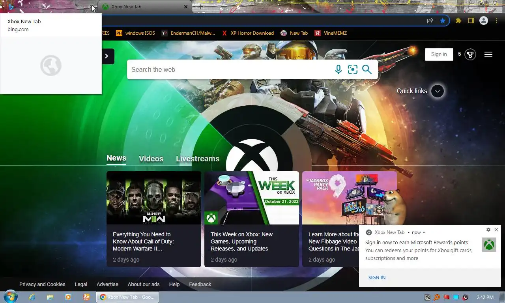Launch Internet Explorer from taskbar
Viewport: 505px width, 303px height.
[x=32, y=297]
